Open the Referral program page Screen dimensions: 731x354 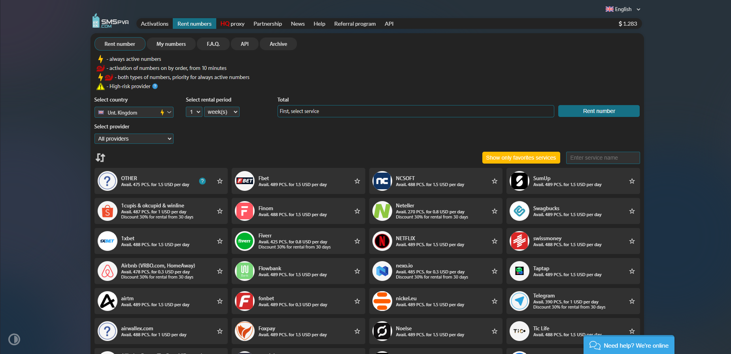(355, 24)
